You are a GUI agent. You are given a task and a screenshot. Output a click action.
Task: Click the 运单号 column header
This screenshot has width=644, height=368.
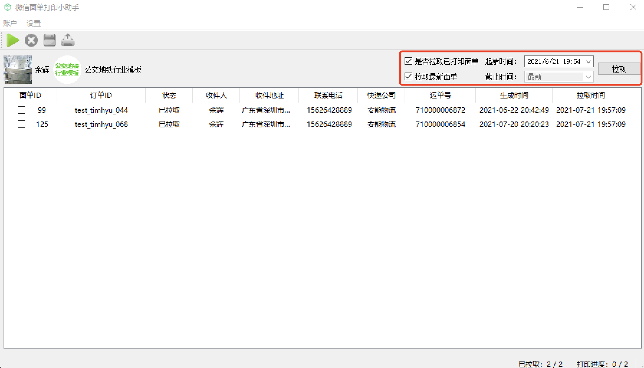pos(440,95)
